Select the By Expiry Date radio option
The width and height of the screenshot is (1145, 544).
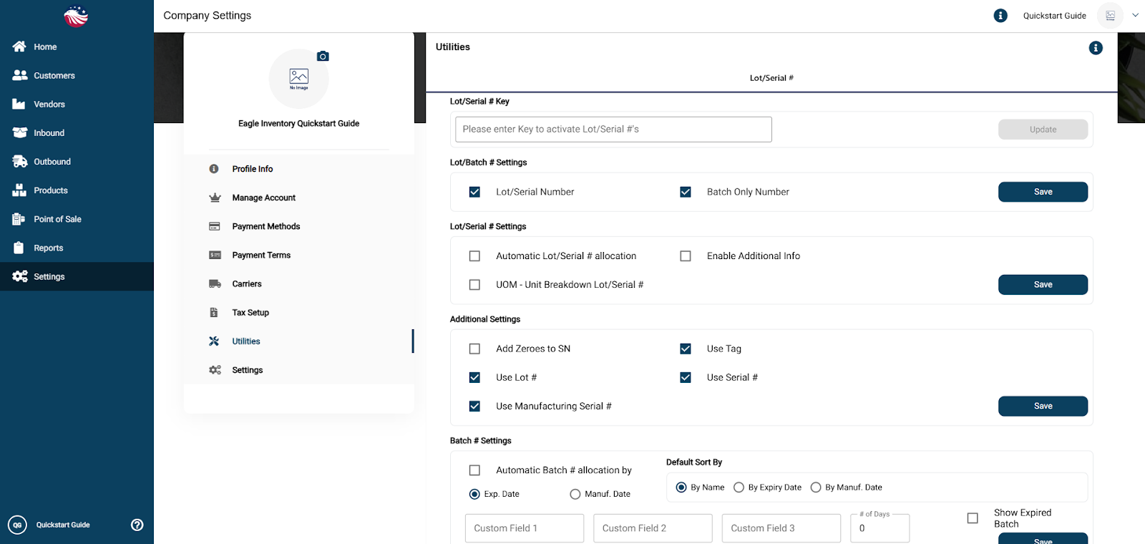(x=739, y=487)
